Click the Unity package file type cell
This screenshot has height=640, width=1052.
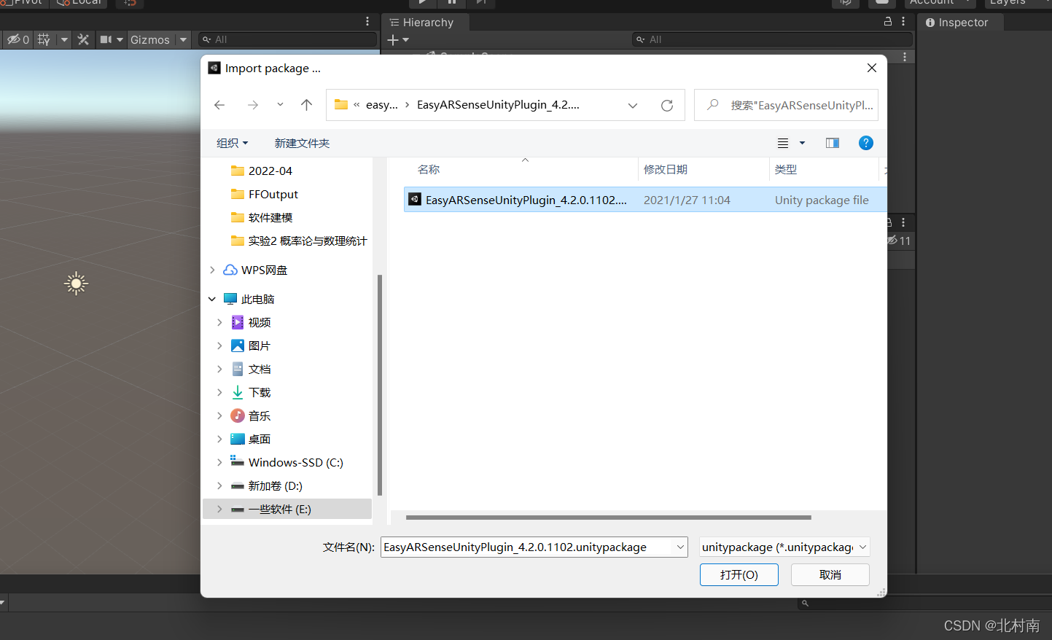(x=822, y=200)
